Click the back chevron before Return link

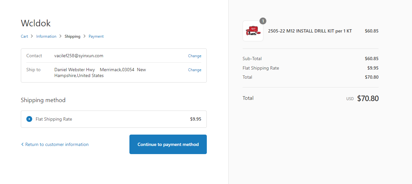[x=22, y=144]
